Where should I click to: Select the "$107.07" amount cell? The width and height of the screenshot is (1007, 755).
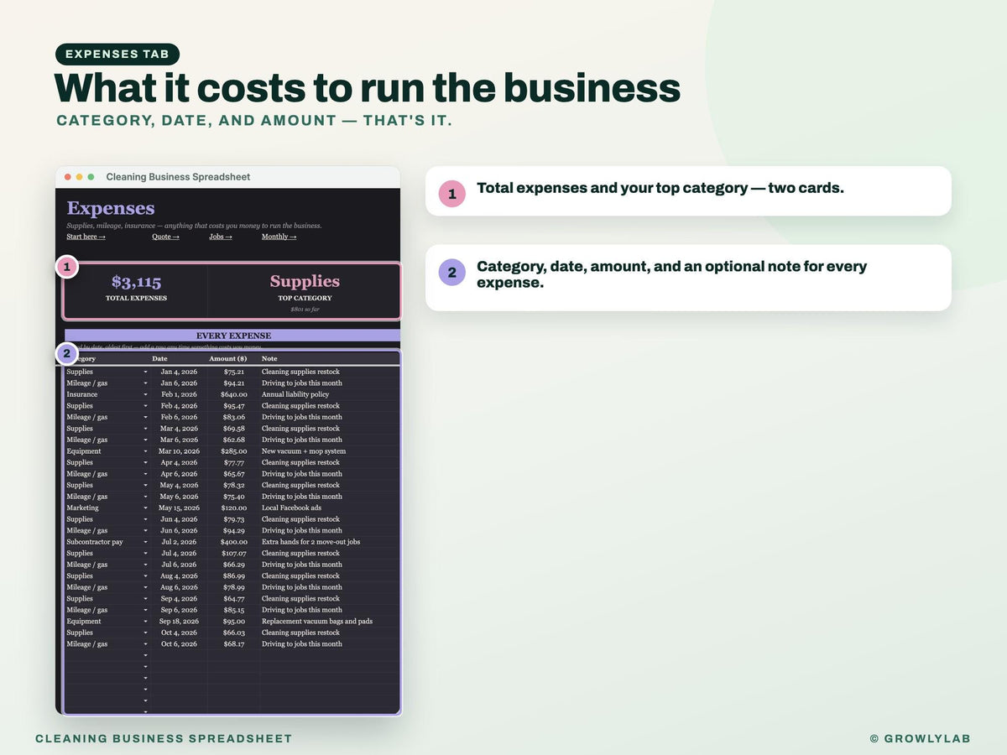[234, 553]
